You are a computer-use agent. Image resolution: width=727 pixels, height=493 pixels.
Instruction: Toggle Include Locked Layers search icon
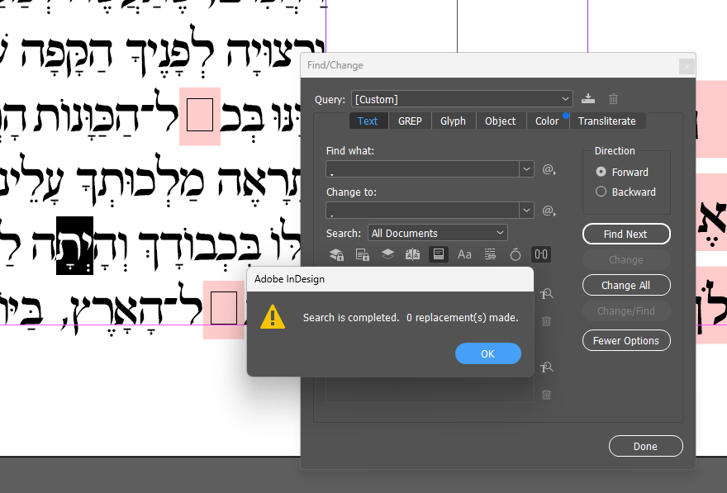coord(336,254)
